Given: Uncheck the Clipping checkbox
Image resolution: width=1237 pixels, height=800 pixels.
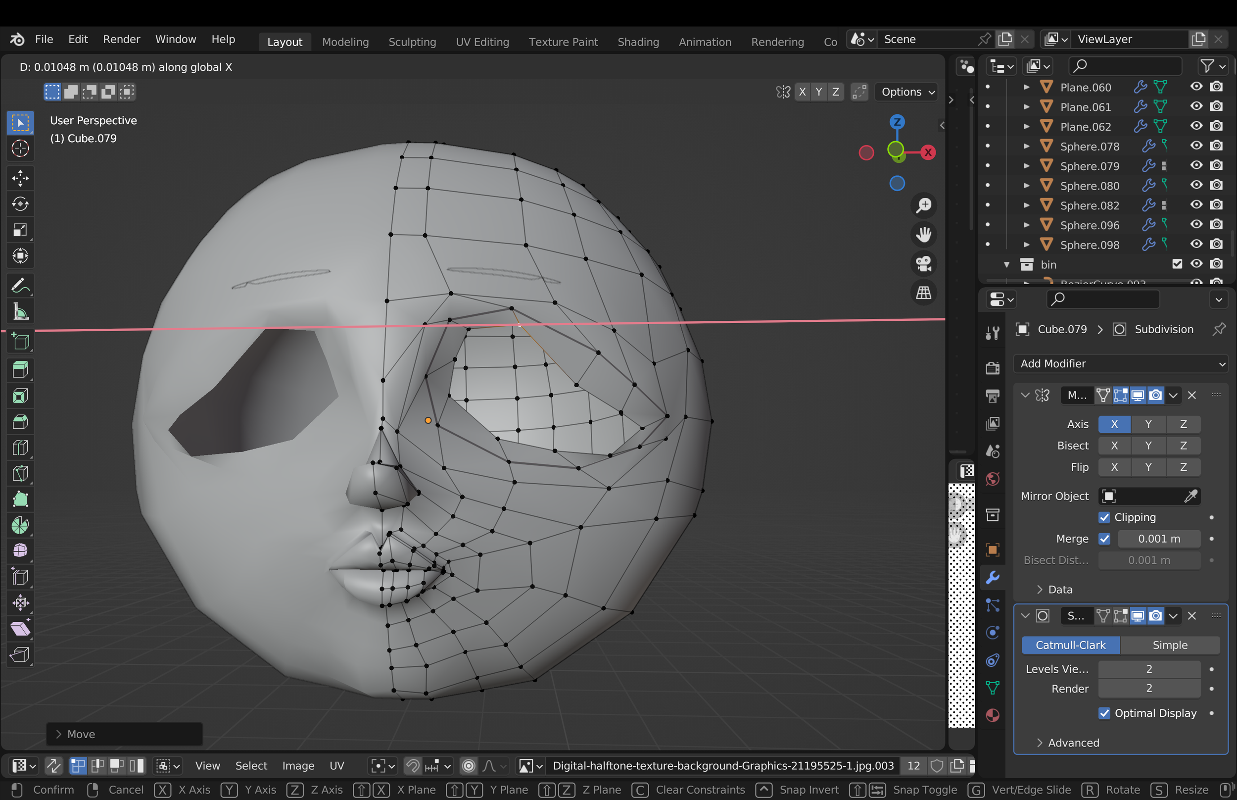Looking at the screenshot, I should (x=1104, y=517).
